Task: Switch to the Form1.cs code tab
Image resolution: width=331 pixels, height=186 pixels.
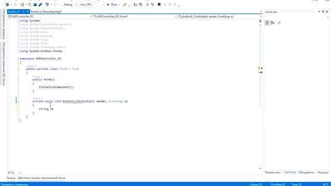Action: pyautogui.click(x=14, y=11)
